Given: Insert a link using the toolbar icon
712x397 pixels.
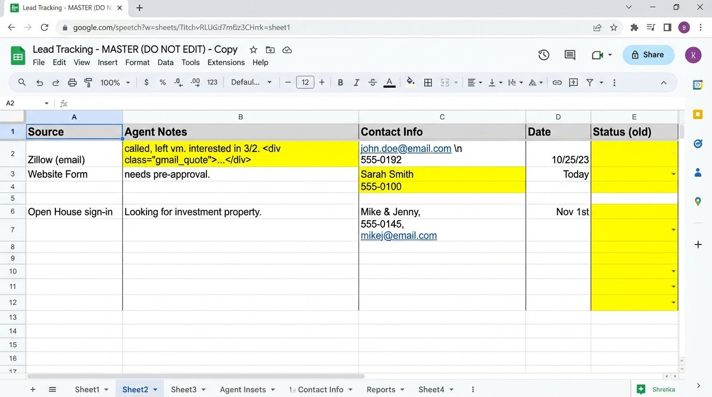Looking at the screenshot, I should pyautogui.click(x=556, y=82).
